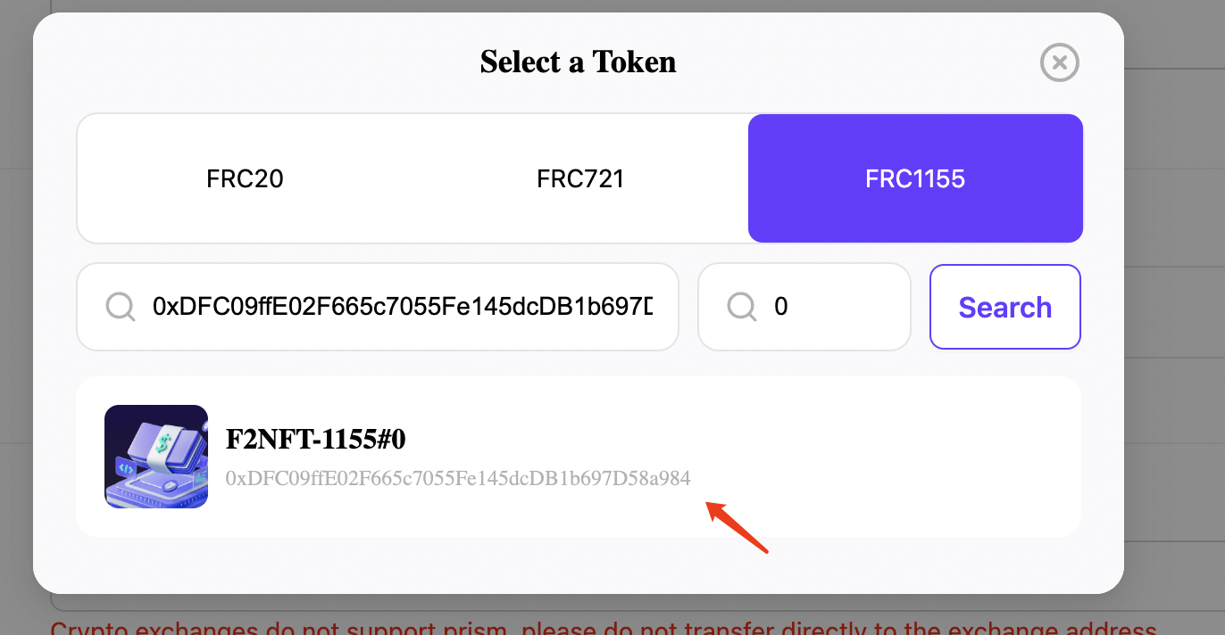Click the dimmed backdrop right of the dialog
Viewport: 1225px width, 635px height.
click(1174, 312)
